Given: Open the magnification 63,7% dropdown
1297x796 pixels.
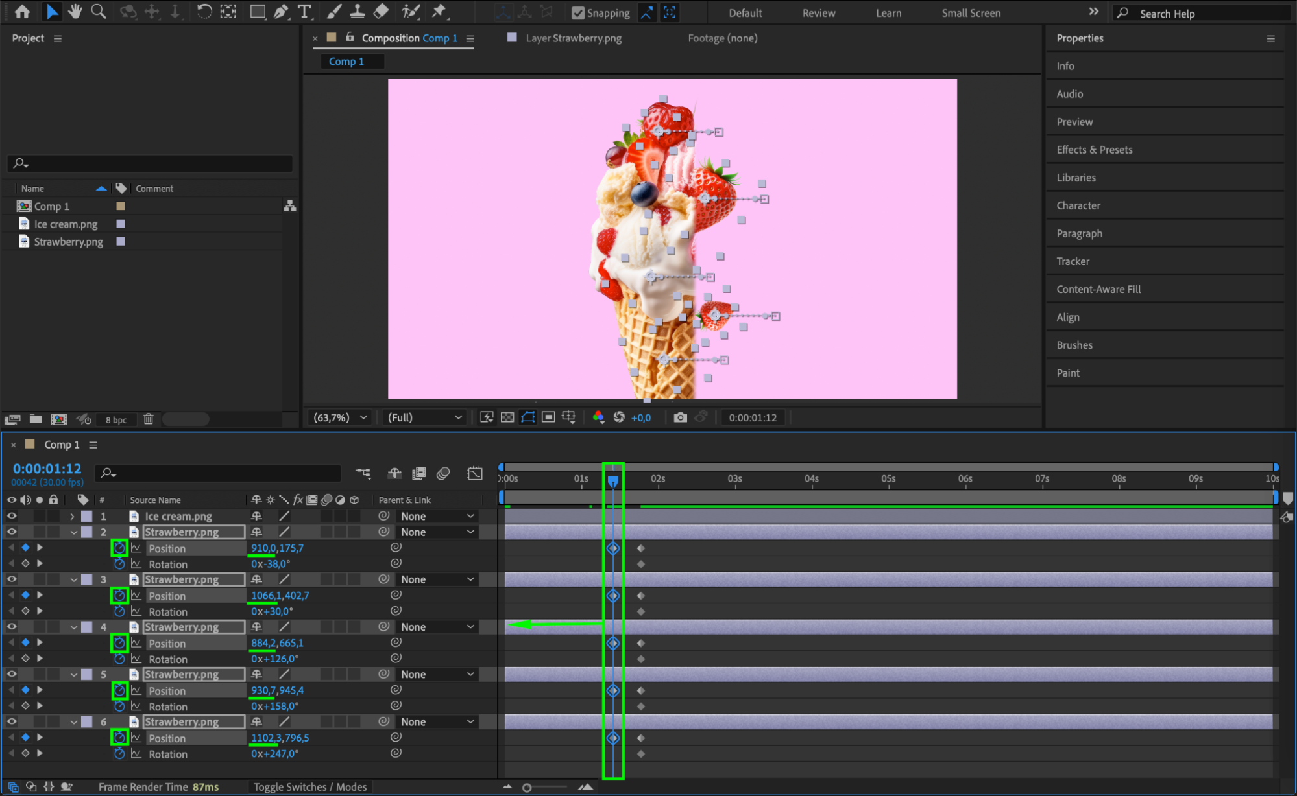Looking at the screenshot, I should [341, 417].
